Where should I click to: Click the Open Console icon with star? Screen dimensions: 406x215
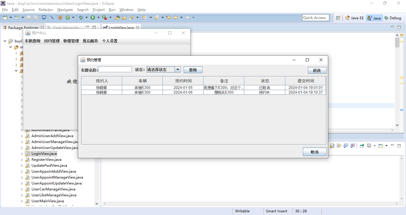coord(381,146)
